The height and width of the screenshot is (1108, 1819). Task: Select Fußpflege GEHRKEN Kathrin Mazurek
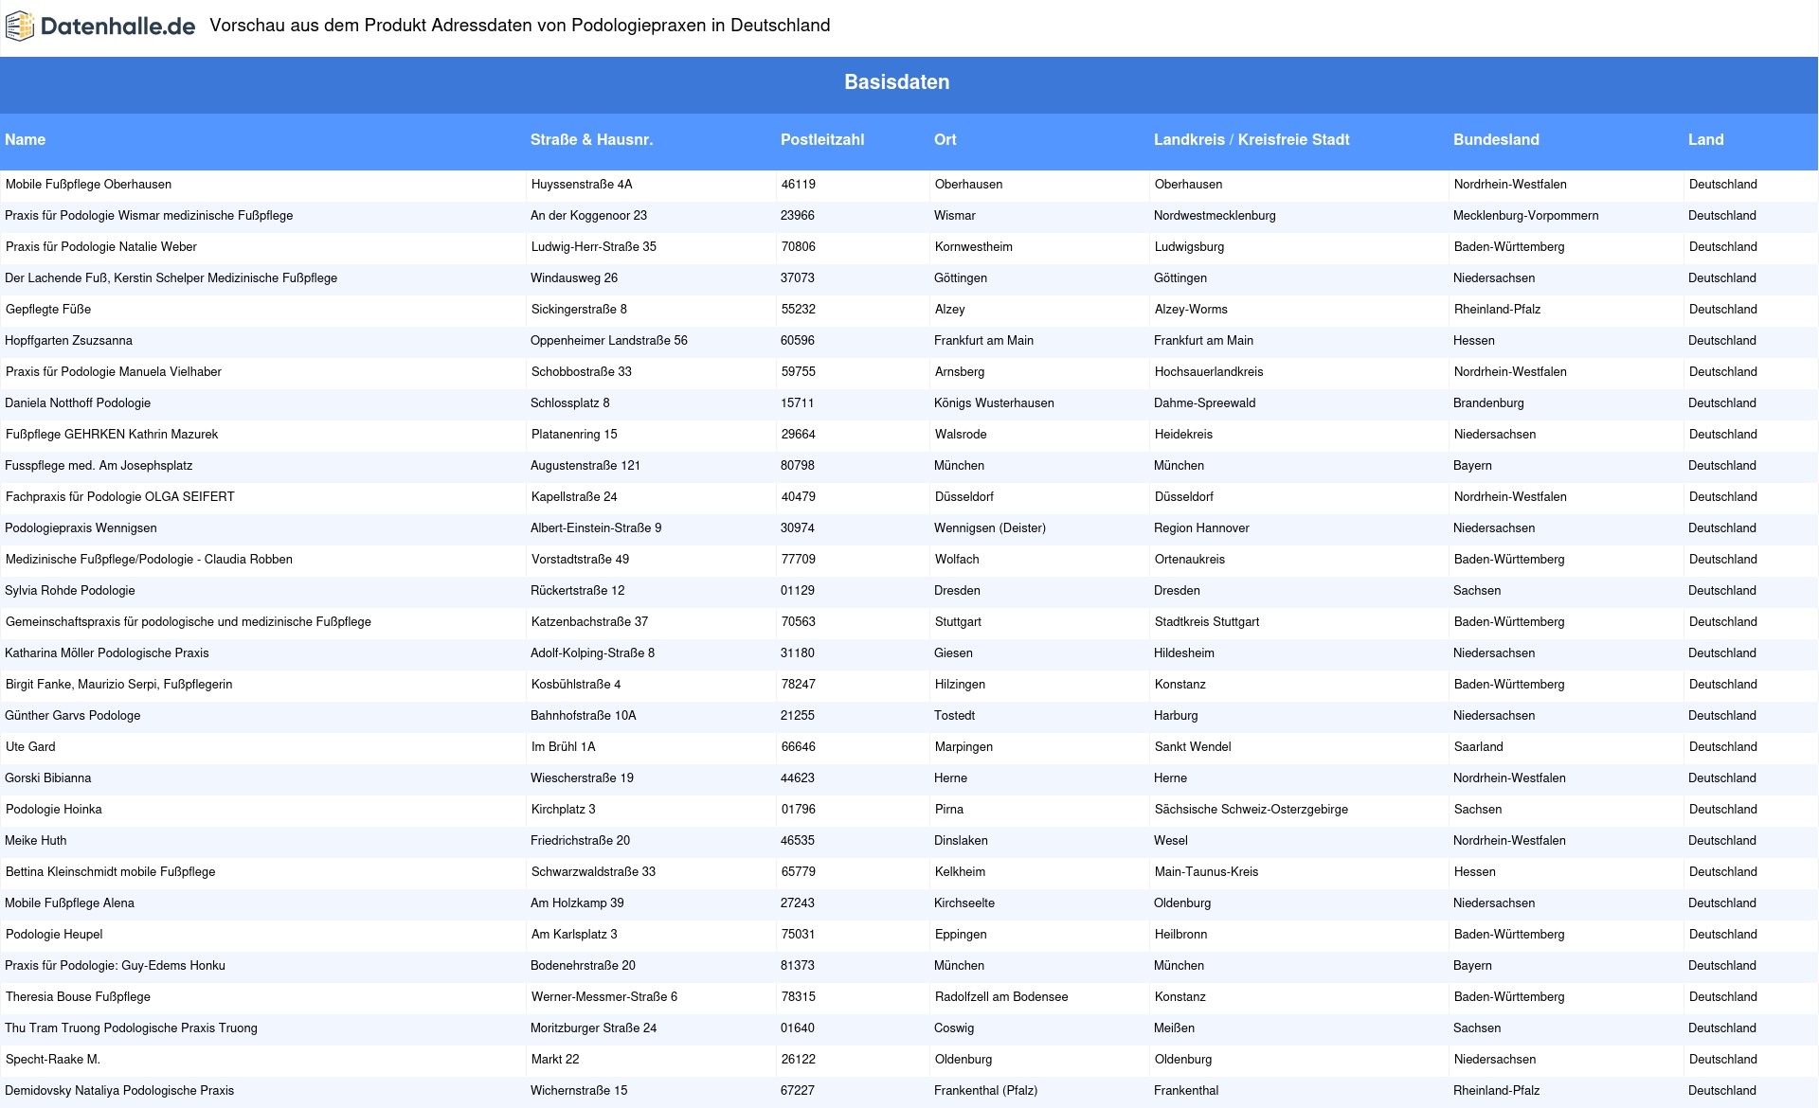point(112,435)
